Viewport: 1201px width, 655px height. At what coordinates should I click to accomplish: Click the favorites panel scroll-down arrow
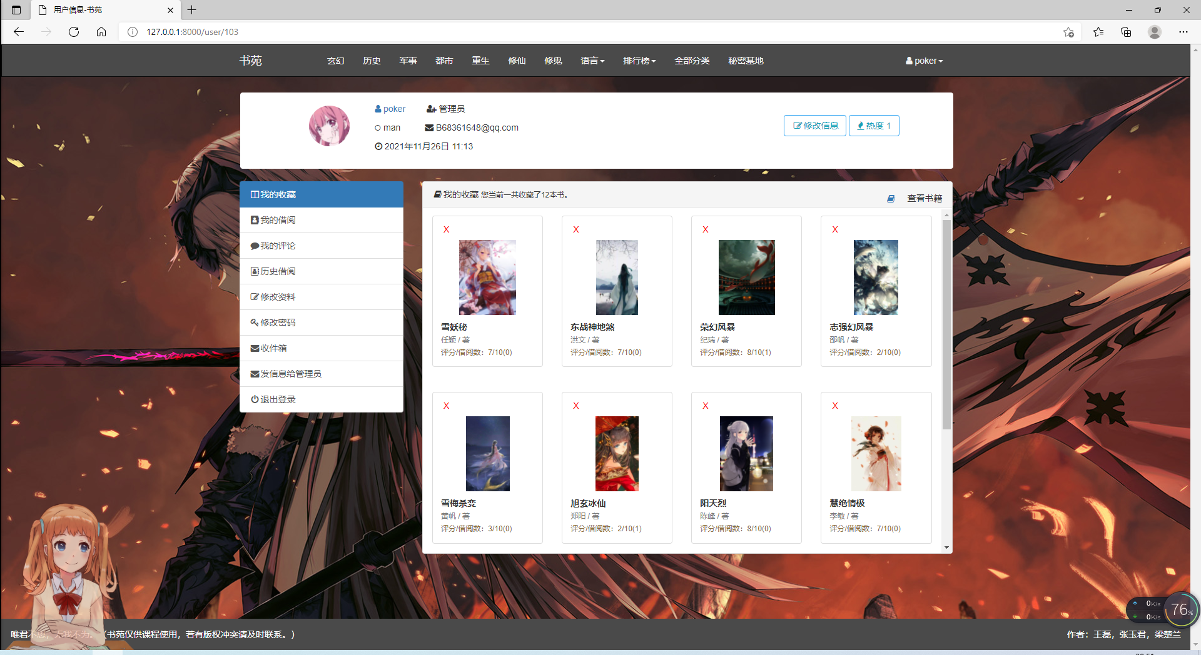[x=946, y=547]
